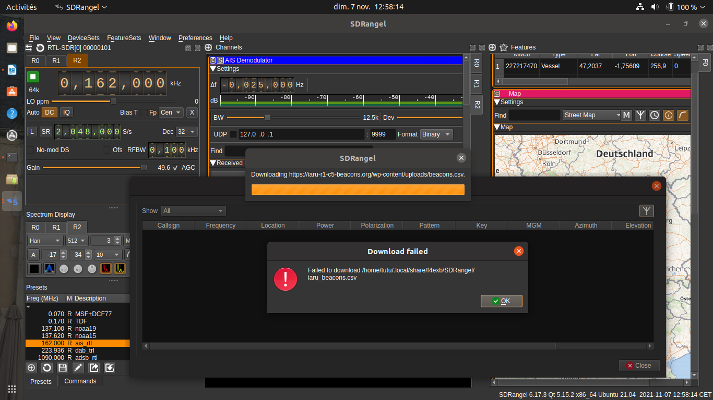Enable No-mod DS checkbox
This screenshot has width=713, height=400.
30,150
